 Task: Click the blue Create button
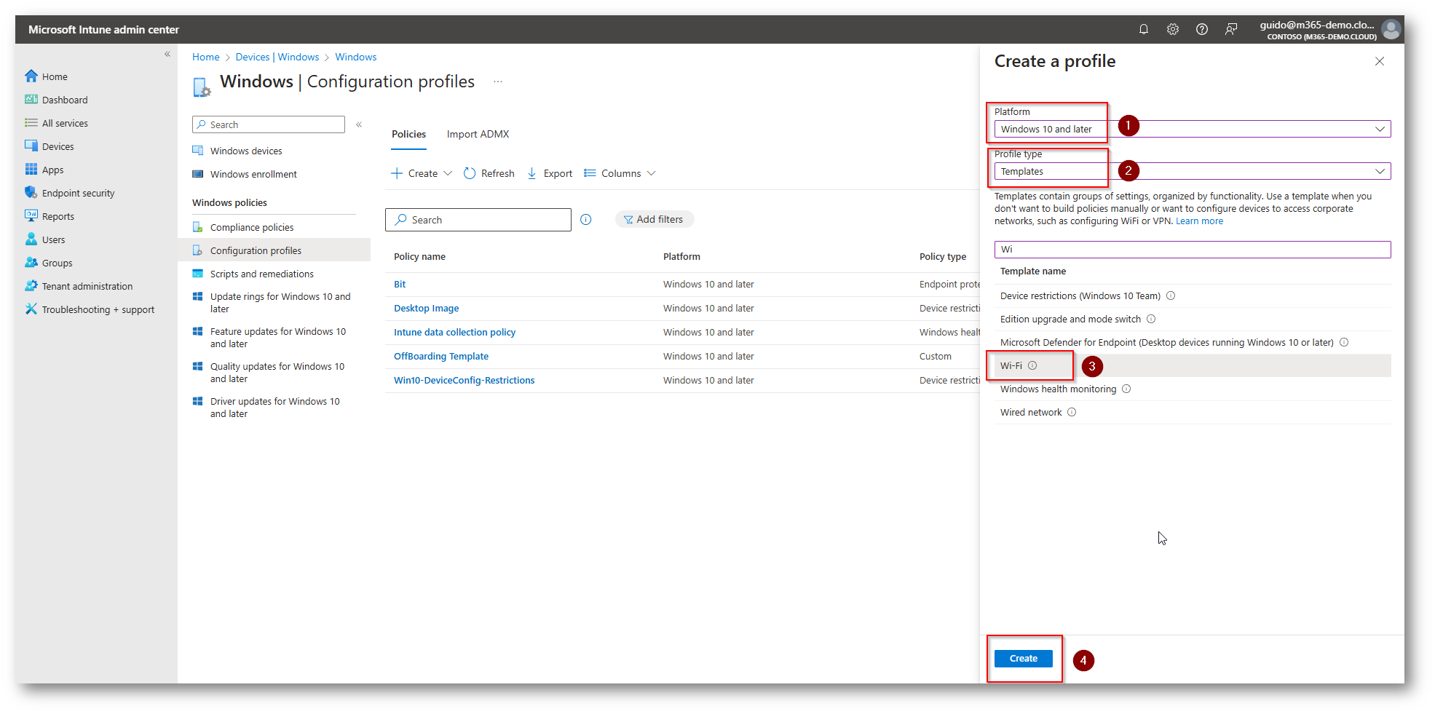coord(1023,658)
